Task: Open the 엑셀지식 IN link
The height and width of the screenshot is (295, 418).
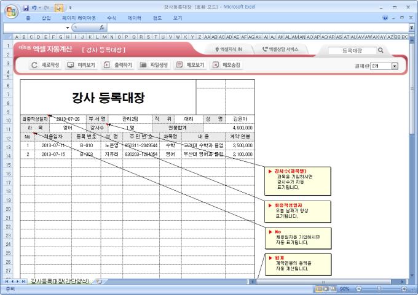Action: coord(229,50)
